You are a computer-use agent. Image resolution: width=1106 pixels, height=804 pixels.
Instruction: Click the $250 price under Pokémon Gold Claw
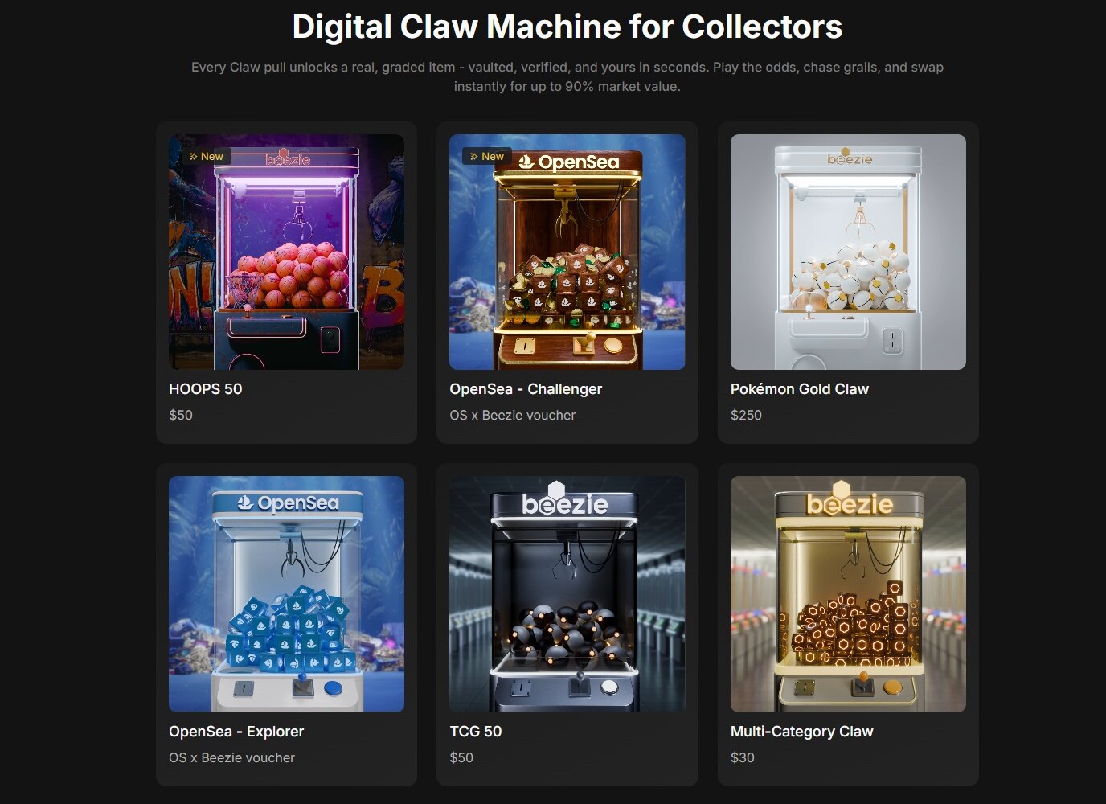pyautogui.click(x=746, y=415)
